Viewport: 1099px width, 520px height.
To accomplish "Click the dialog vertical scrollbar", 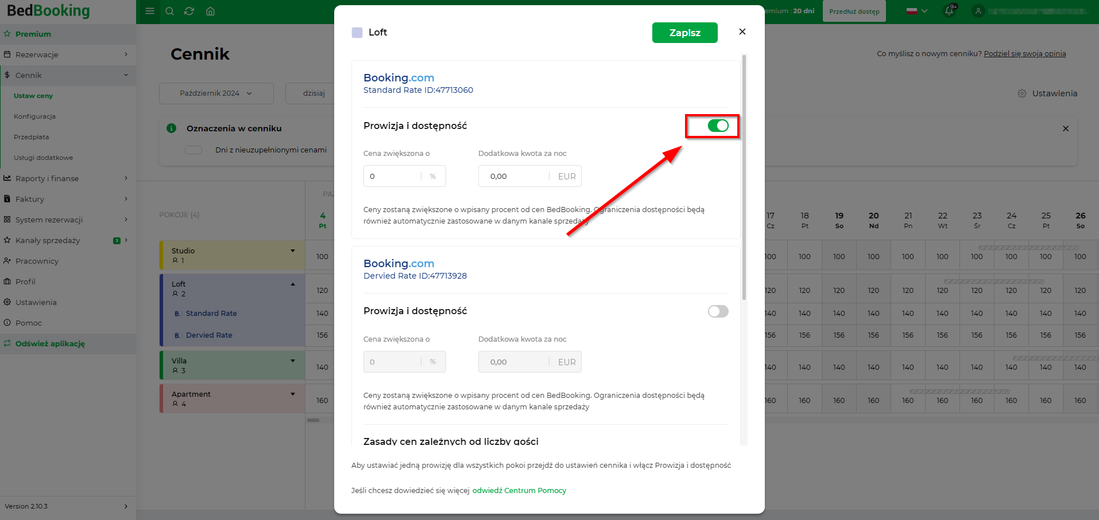I will pos(744,177).
